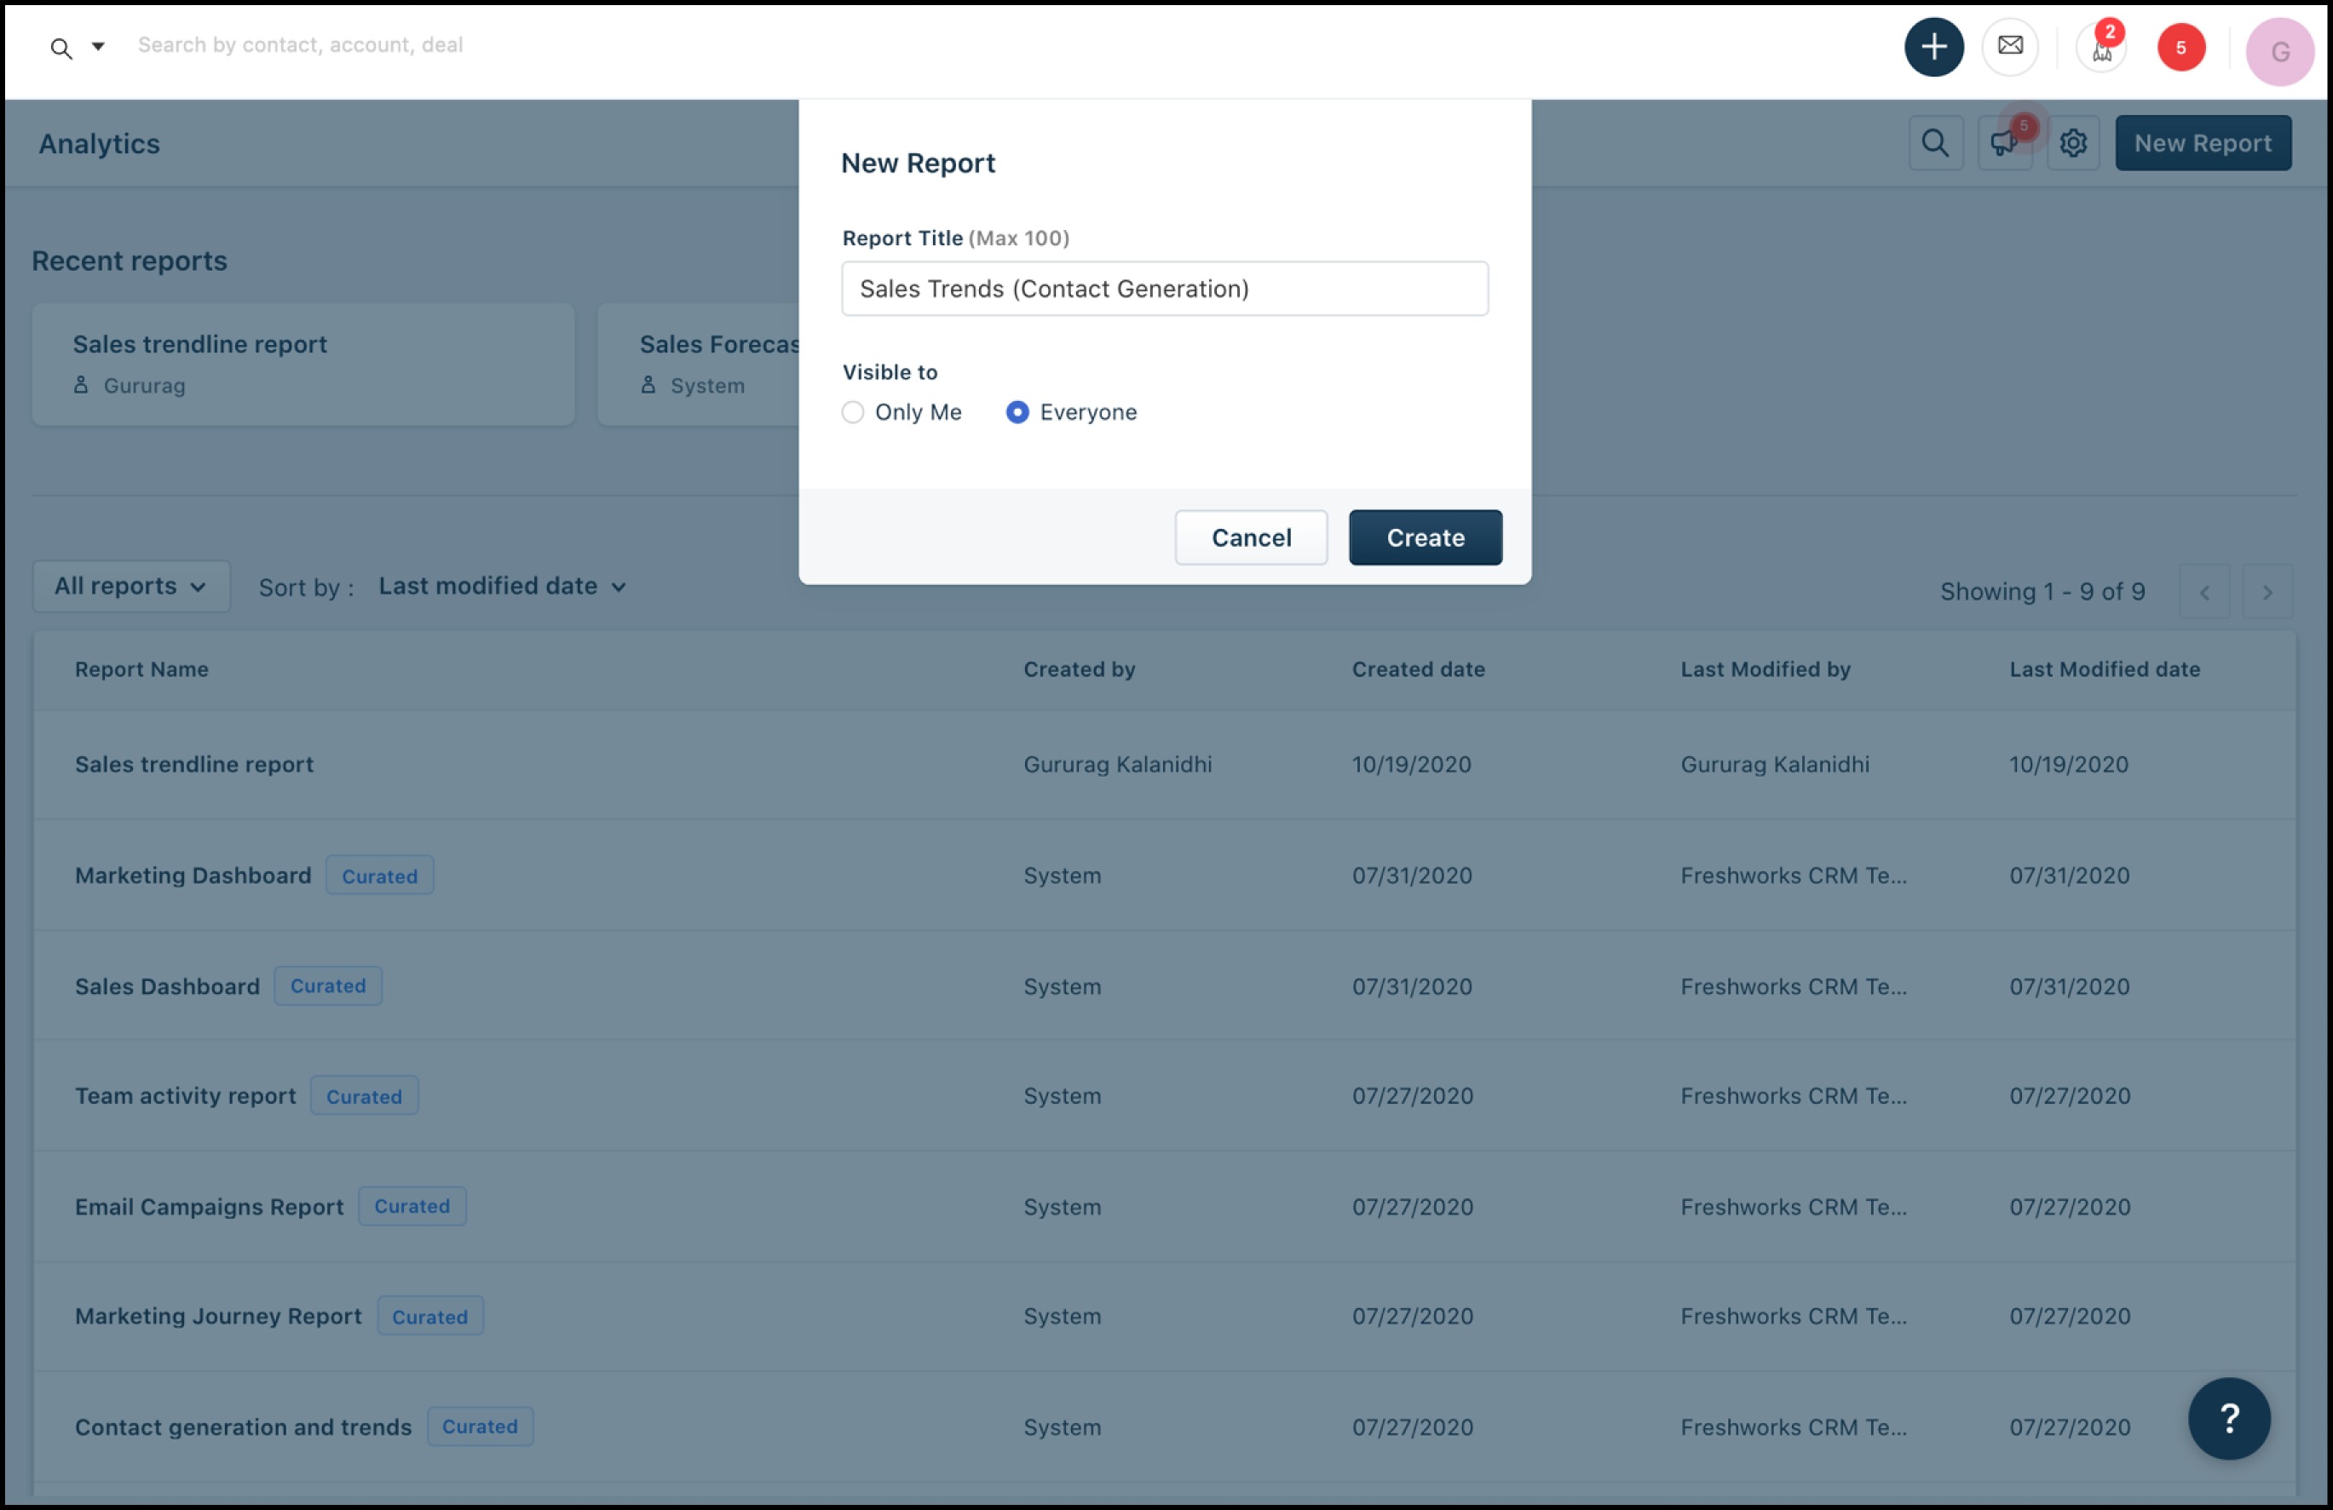Screen dimensions: 2333x1510
Task: Open the Sales trendline report recent card
Action: (302, 364)
